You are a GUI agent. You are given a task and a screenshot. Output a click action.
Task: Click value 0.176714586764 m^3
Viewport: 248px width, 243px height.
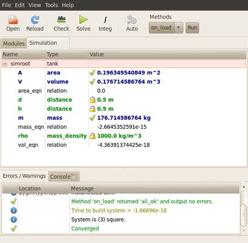pyautogui.click(x=128, y=81)
